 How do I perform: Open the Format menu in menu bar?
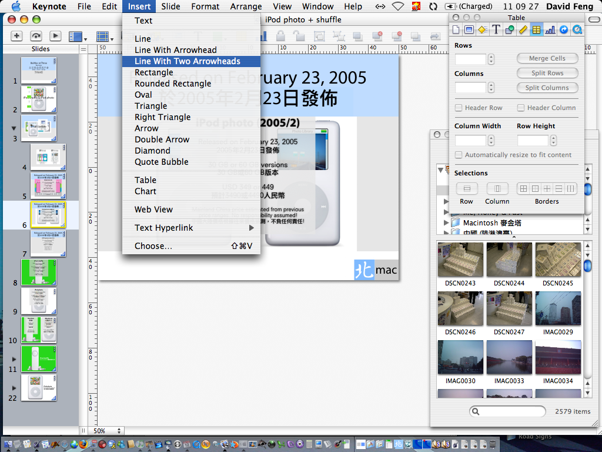click(x=205, y=6)
